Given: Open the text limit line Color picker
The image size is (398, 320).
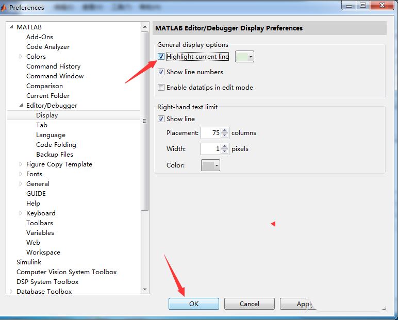Looking at the screenshot, I should (x=210, y=165).
